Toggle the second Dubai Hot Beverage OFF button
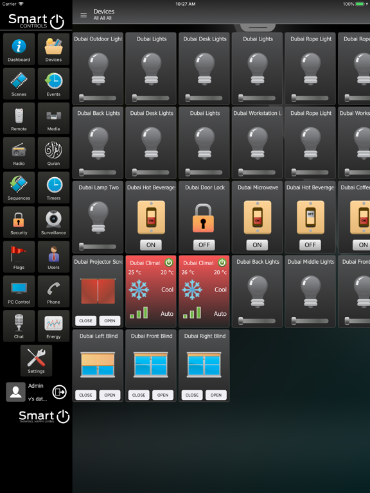 (x=310, y=245)
